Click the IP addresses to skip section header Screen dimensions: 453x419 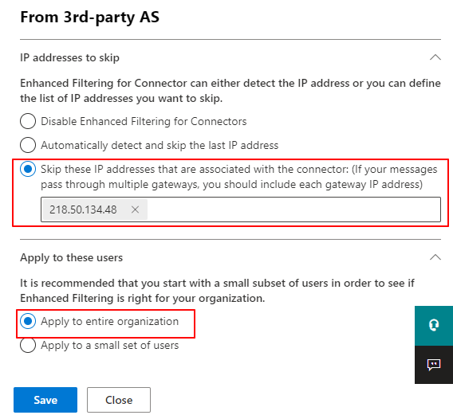point(69,57)
